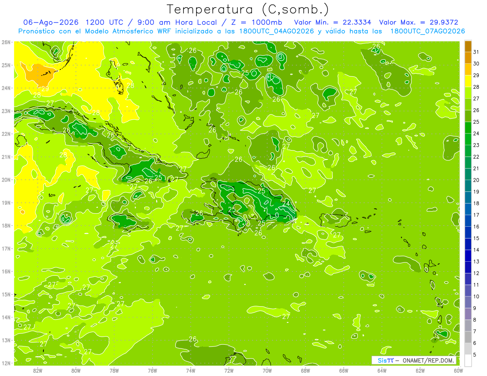Screen dimensions: 487x376
Task: Click the legend value "8"
Action: [x=475, y=320]
